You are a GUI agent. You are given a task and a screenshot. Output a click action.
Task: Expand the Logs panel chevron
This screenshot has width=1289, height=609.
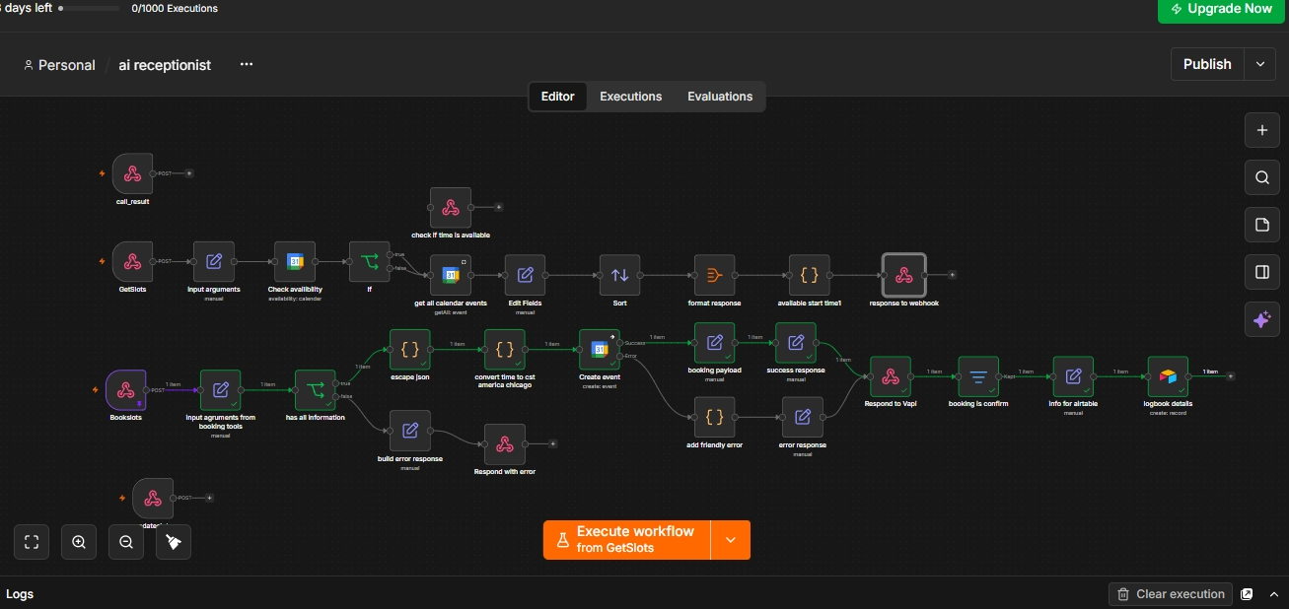(1273, 594)
